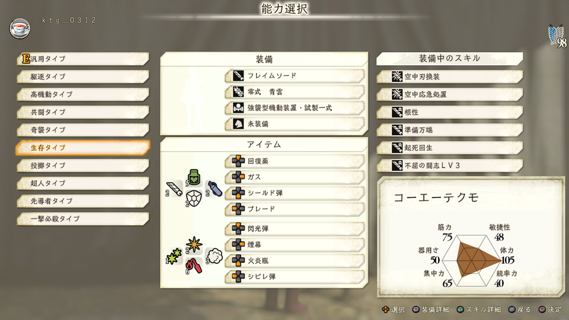Image resolution: width=569 pixels, height=320 pixels.
Task: Select the highlighted 生存タイプ entry
Action: [83, 148]
